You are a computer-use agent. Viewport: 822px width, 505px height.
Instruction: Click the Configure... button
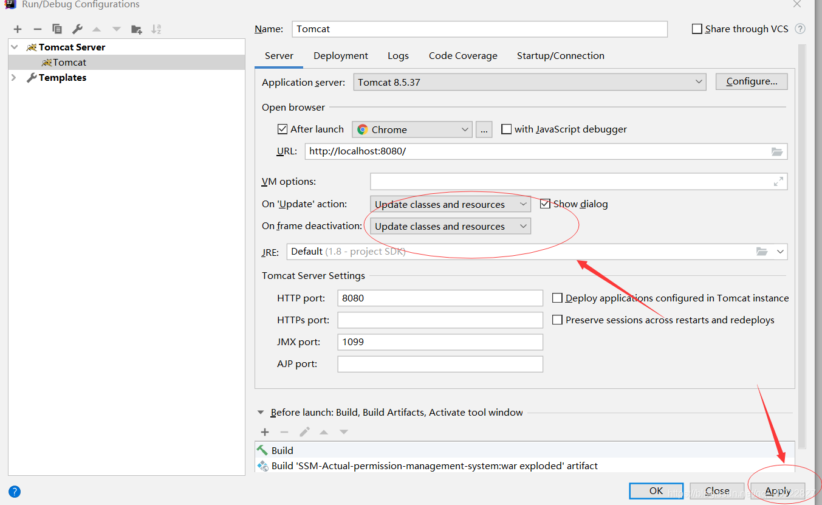(x=752, y=81)
